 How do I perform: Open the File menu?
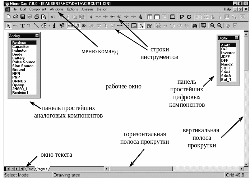coord(14,9)
